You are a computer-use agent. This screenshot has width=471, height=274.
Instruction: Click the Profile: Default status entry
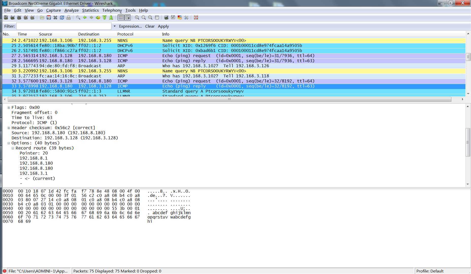(430, 271)
